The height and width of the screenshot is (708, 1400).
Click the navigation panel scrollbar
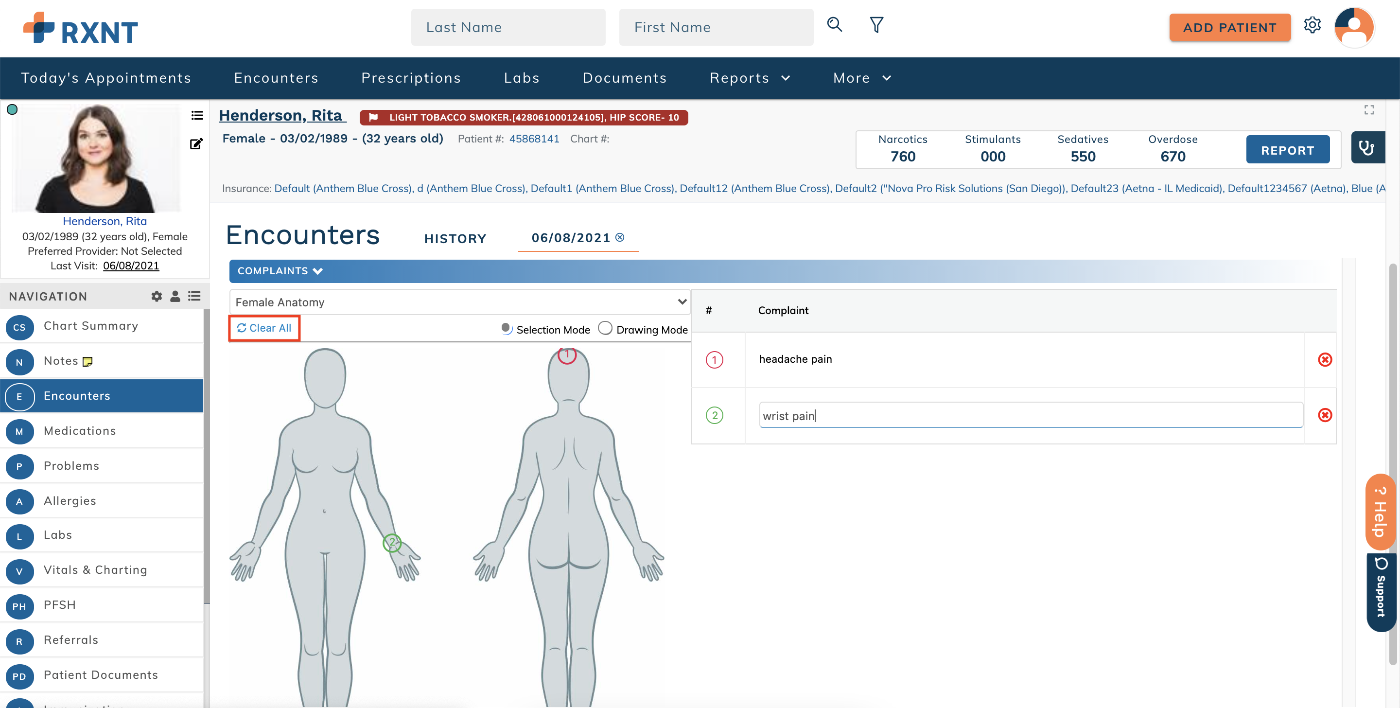[x=207, y=457]
